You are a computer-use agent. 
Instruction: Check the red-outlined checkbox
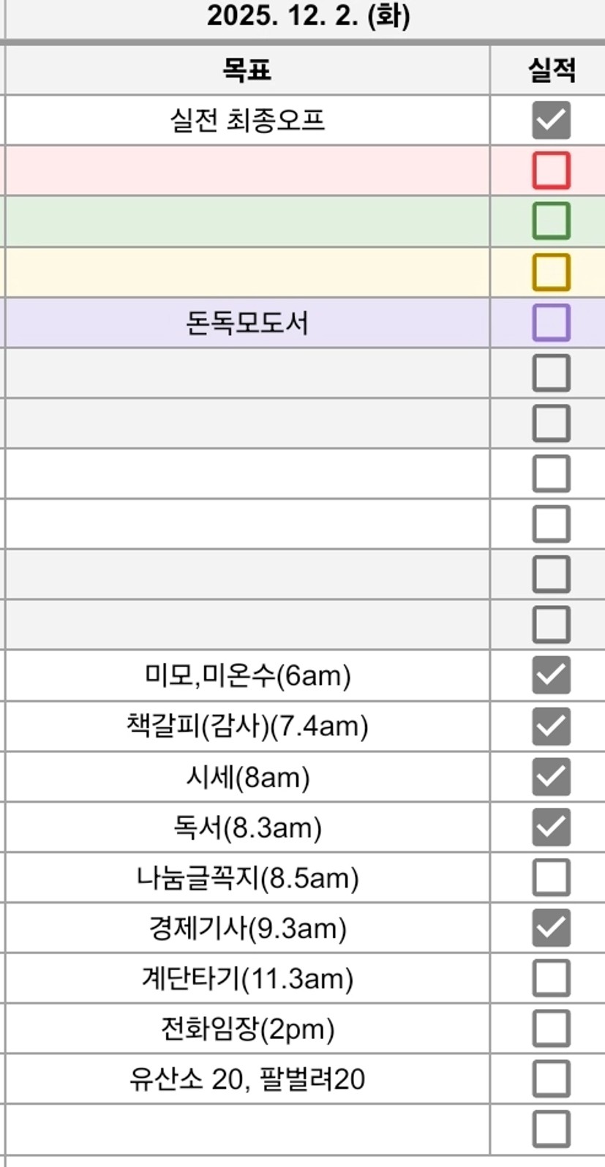[x=551, y=170]
